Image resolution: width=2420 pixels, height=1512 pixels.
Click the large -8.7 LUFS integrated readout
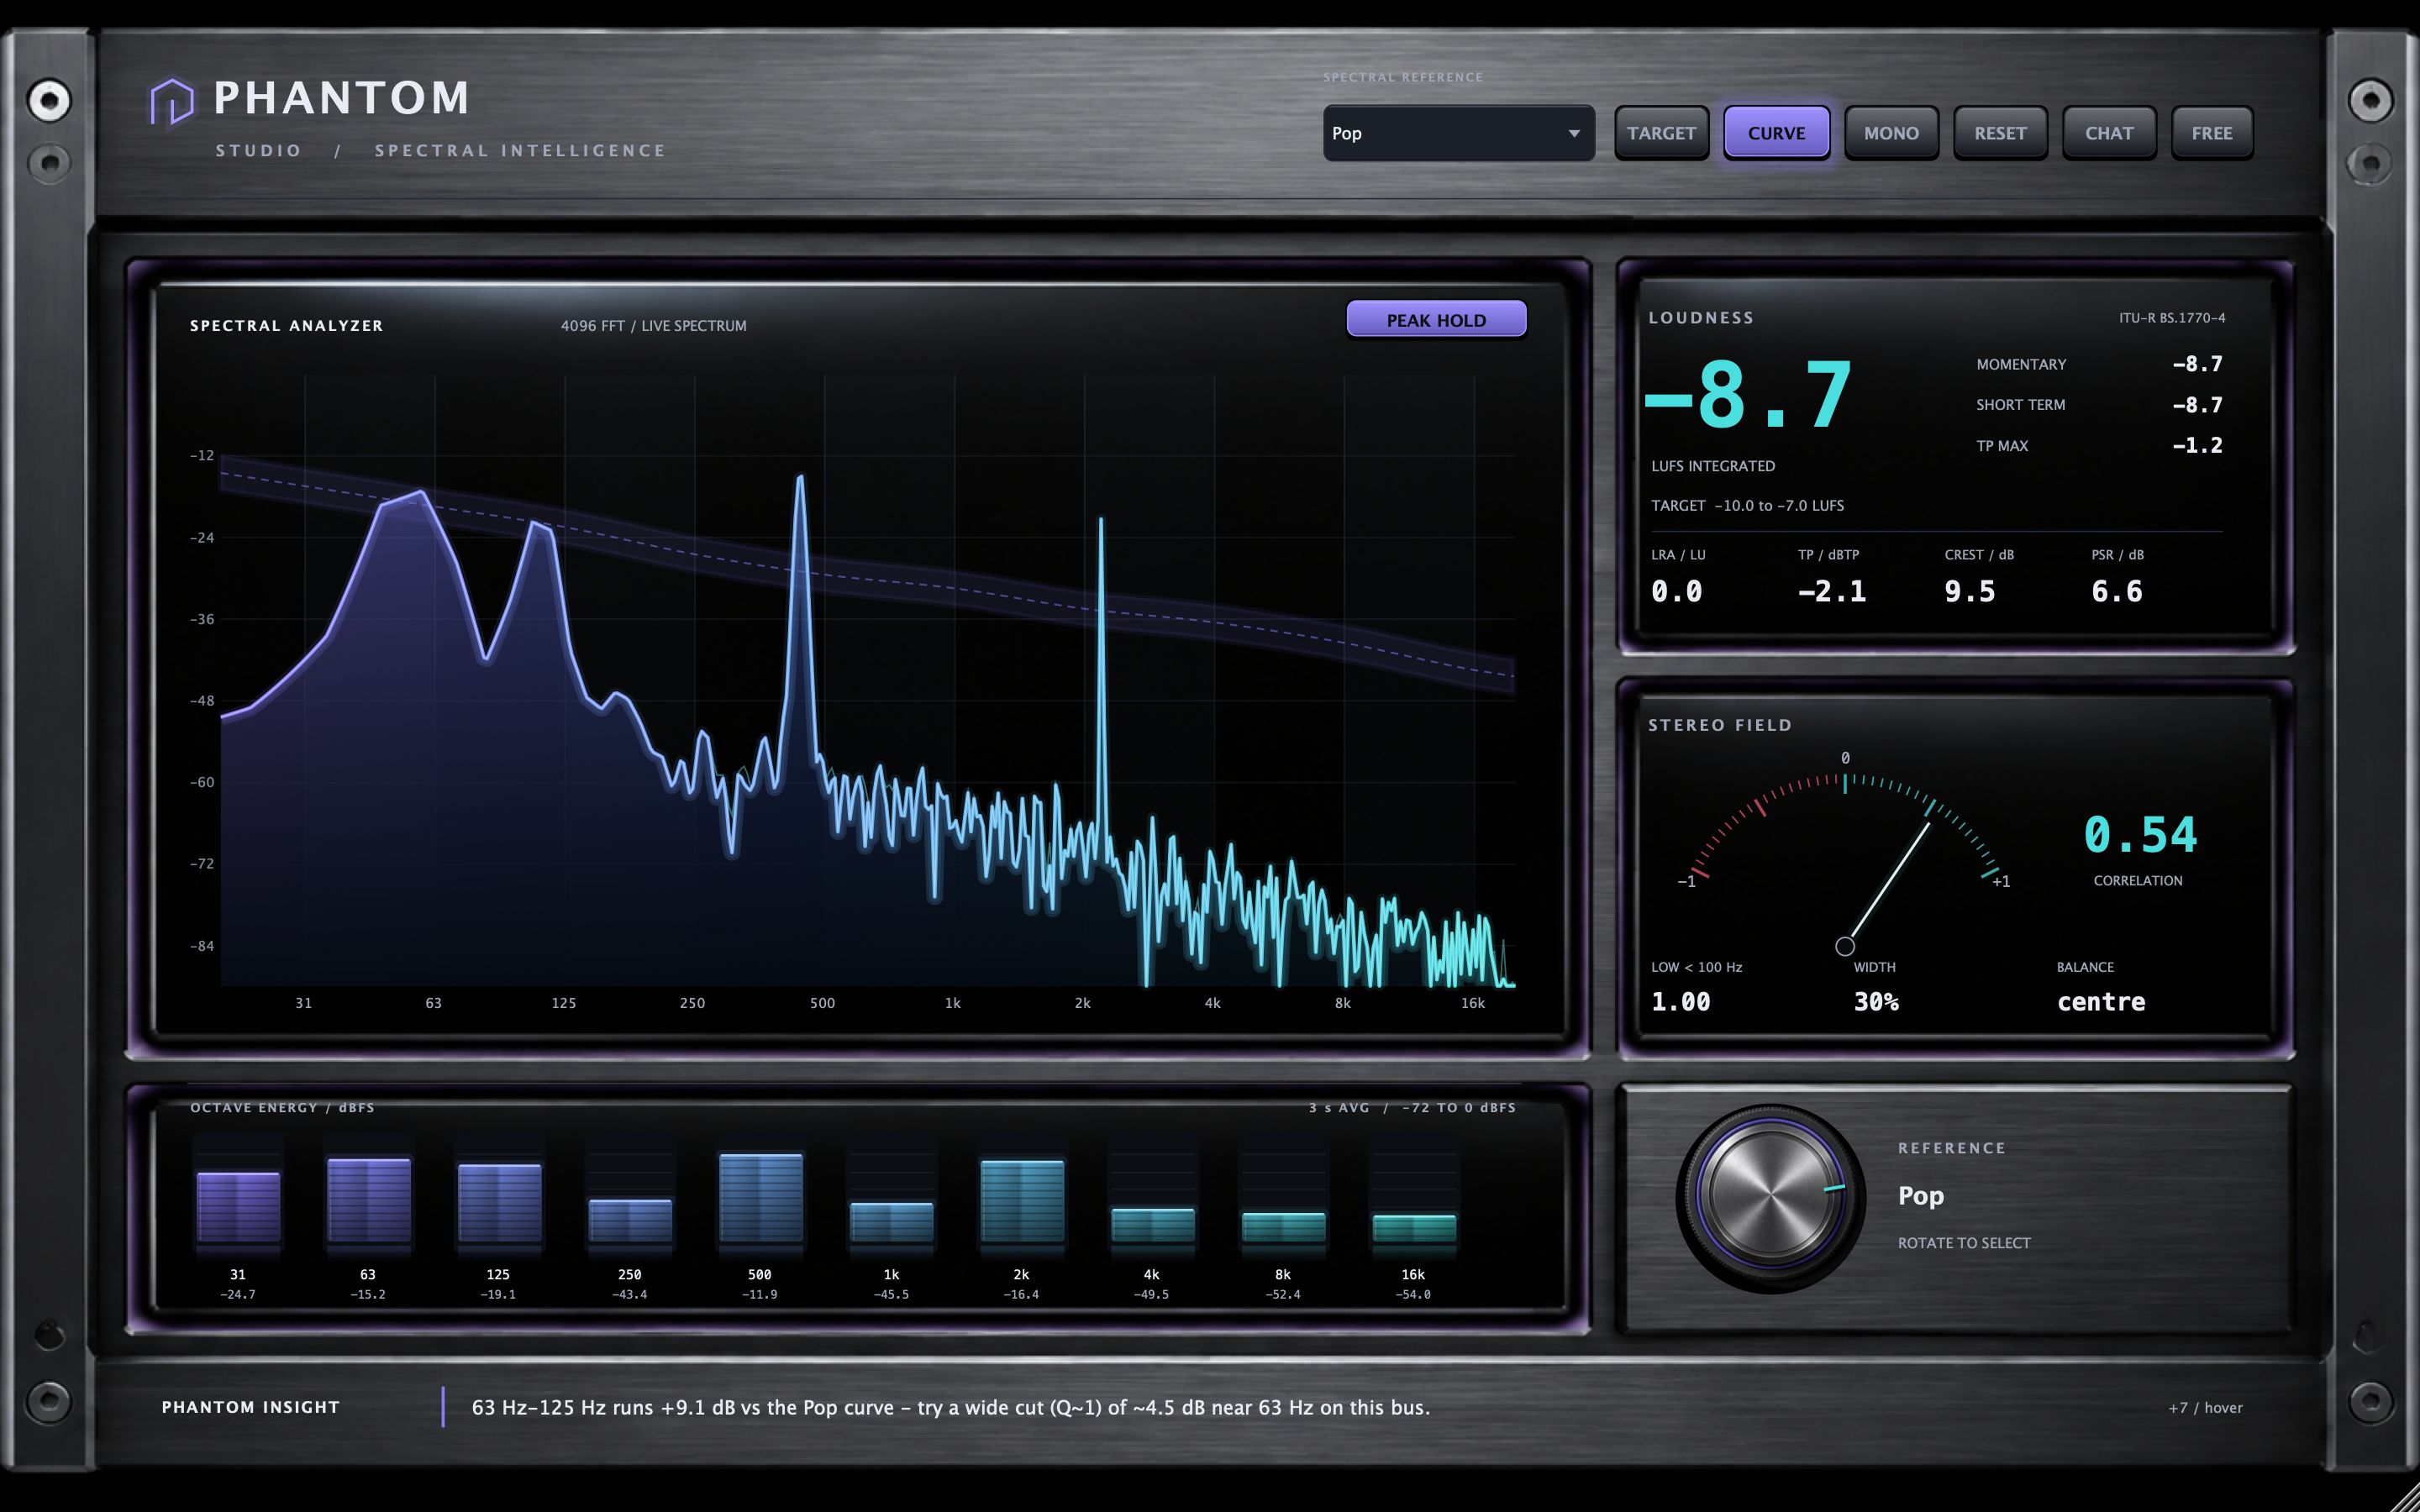pyautogui.click(x=1748, y=396)
